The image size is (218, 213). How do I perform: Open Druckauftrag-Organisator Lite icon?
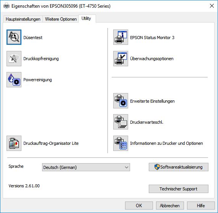coord(14,143)
